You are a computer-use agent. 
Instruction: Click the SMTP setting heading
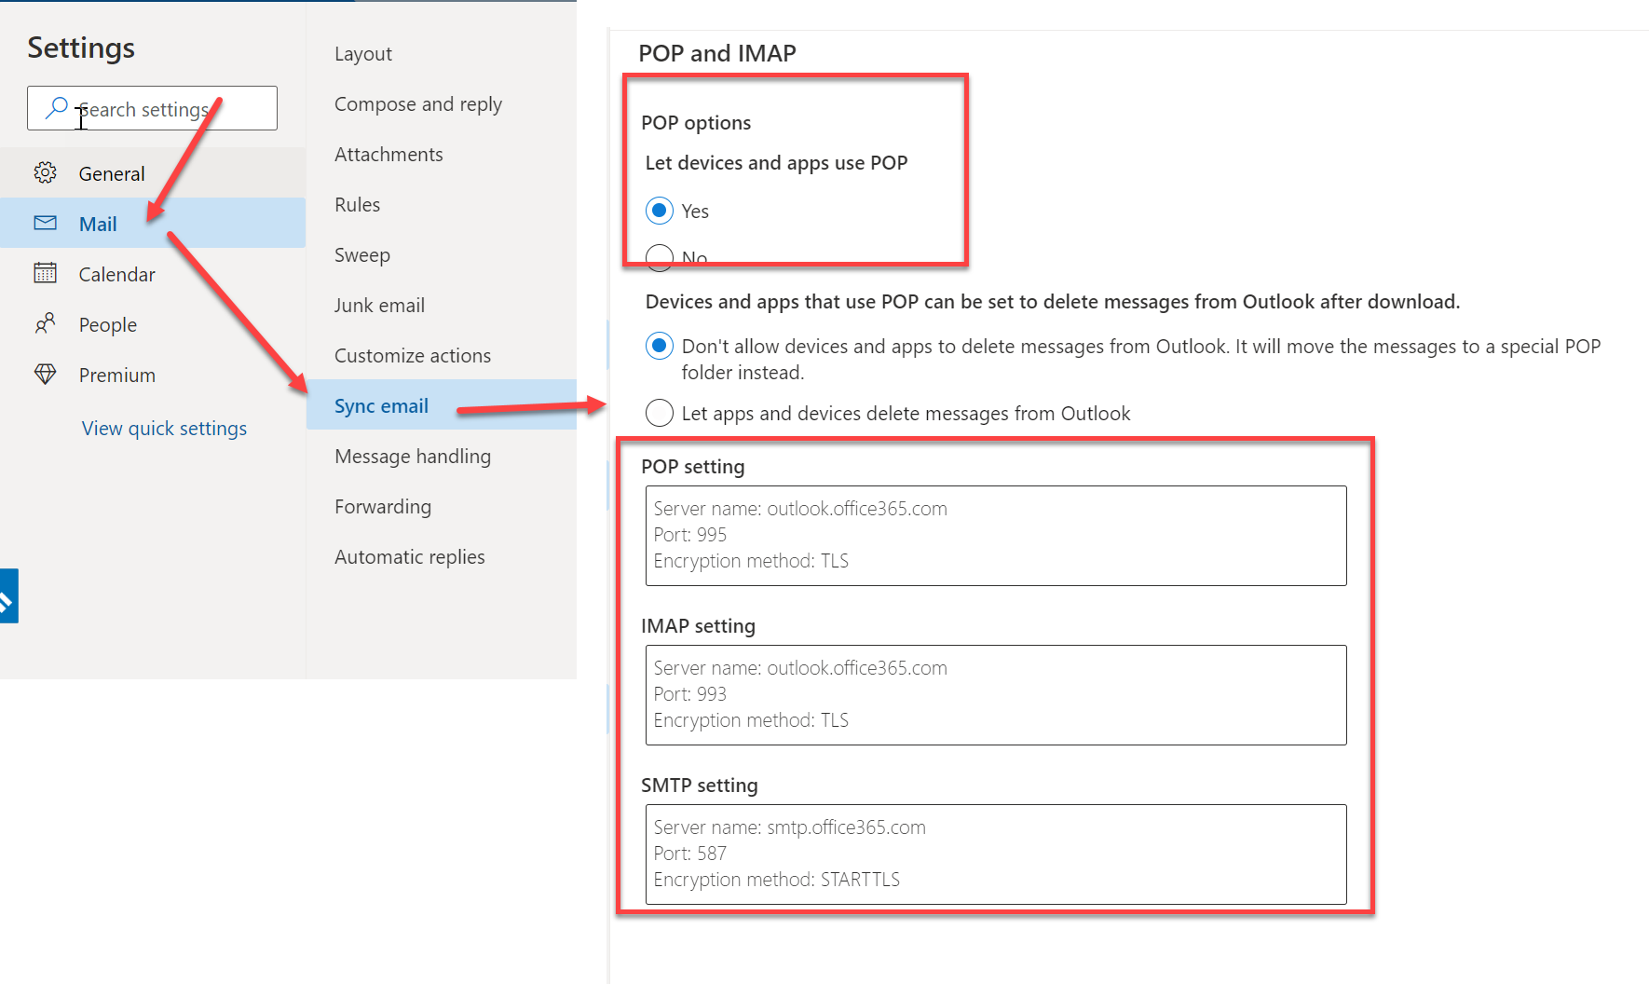[700, 786]
